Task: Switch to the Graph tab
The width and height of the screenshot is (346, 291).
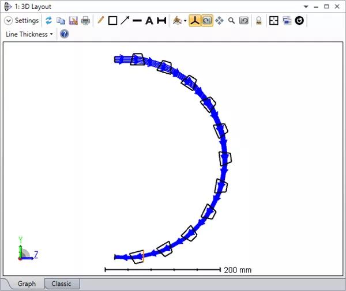Action: [27, 284]
